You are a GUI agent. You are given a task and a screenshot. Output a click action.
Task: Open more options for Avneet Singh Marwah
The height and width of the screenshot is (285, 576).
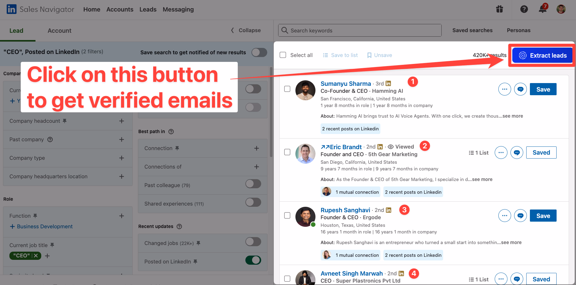[501, 279]
